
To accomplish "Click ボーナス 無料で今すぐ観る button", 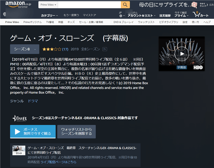I will pyautogui.click(x=33, y=132).
